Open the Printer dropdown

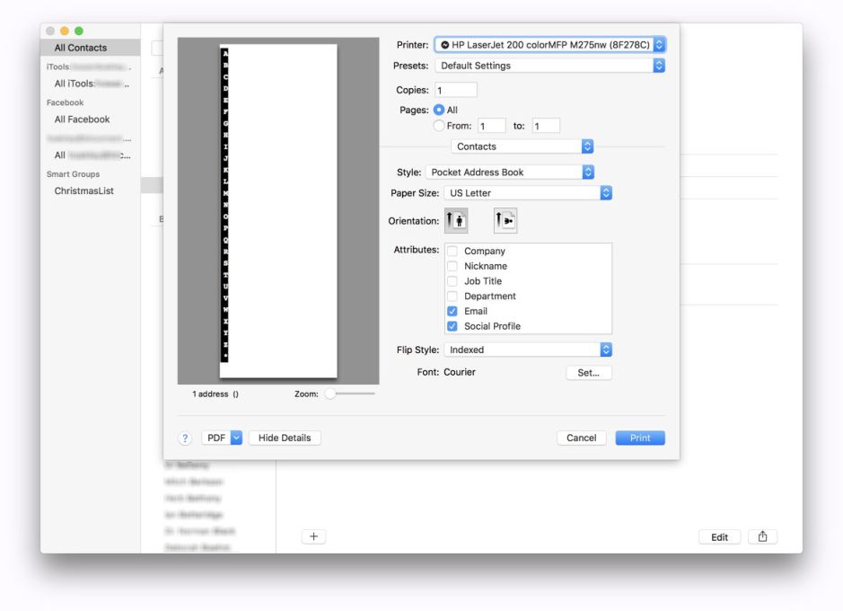point(550,44)
